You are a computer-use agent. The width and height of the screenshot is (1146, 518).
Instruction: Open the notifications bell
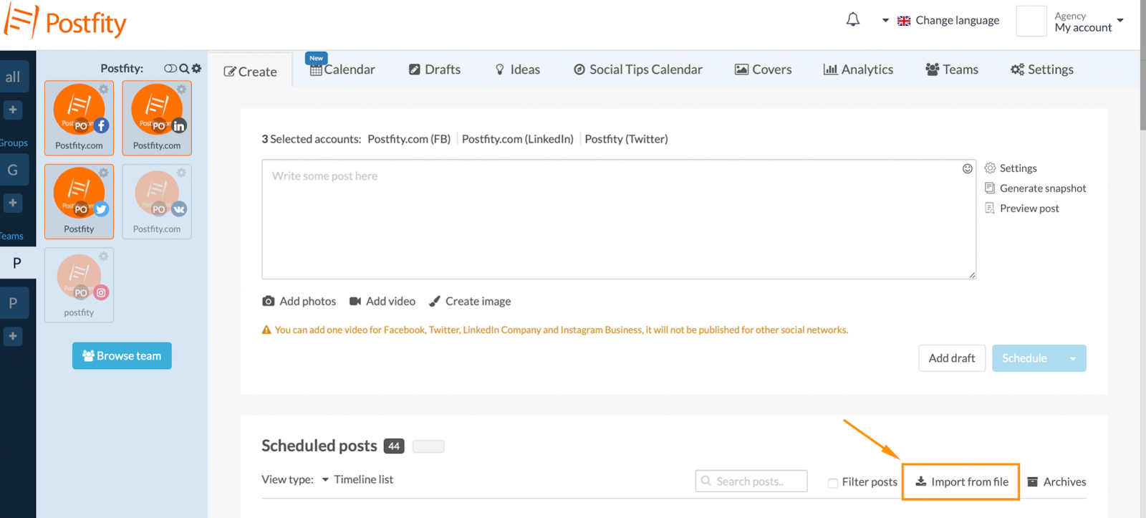[x=852, y=20]
